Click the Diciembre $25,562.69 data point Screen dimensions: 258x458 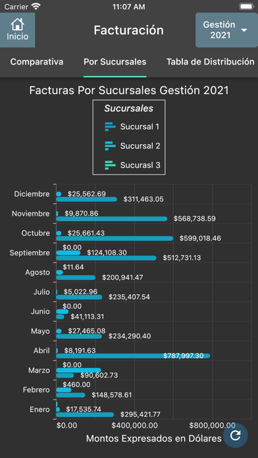click(59, 194)
